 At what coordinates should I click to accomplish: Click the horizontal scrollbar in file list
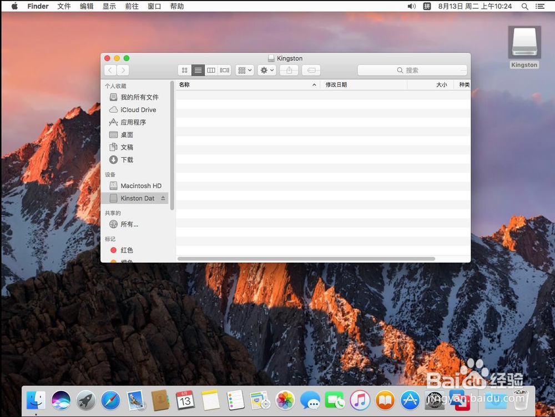[x=306, y=259]
